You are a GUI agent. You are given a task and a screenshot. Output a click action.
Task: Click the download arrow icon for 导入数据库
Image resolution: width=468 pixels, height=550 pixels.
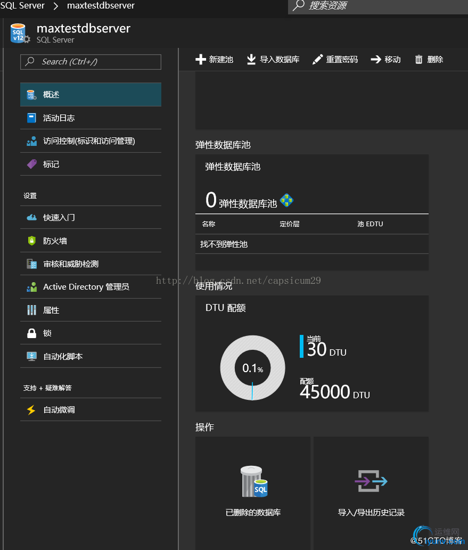[251, 59]
